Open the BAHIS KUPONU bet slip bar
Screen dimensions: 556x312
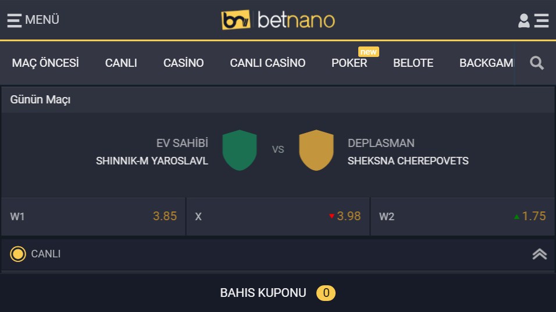[278, 293]
